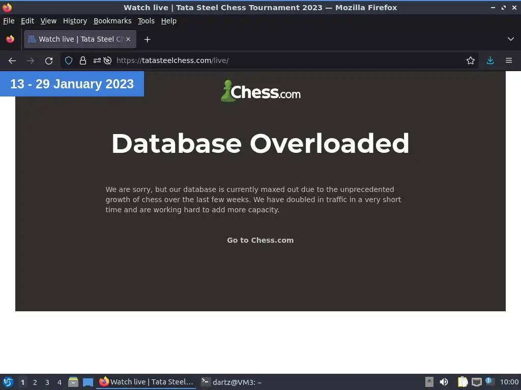Open the Help menu
521x390 pixels.
click(x=169, y=21)
